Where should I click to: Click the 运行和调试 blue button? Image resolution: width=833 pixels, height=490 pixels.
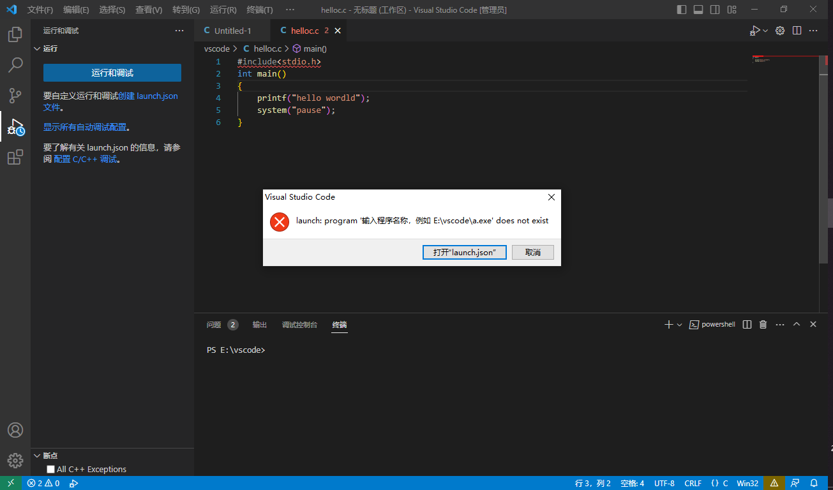(x=112, y=73)
